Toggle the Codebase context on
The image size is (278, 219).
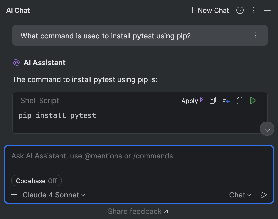[x=36, y=181]
